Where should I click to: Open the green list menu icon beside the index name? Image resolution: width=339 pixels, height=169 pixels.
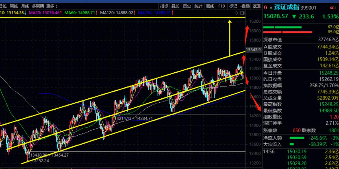pos(271,7)
